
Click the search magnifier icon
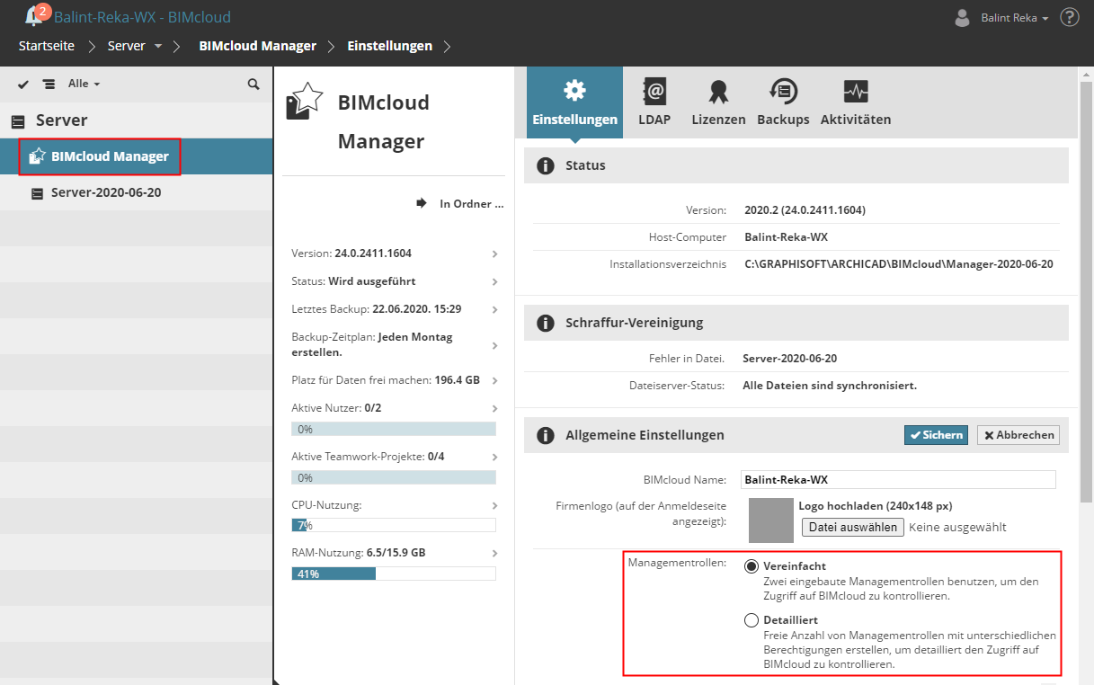coord(253,84)
